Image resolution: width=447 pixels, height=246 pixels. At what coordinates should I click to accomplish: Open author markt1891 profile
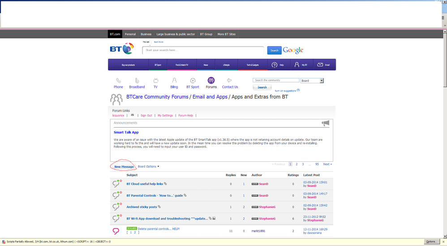tap(258, 231)
